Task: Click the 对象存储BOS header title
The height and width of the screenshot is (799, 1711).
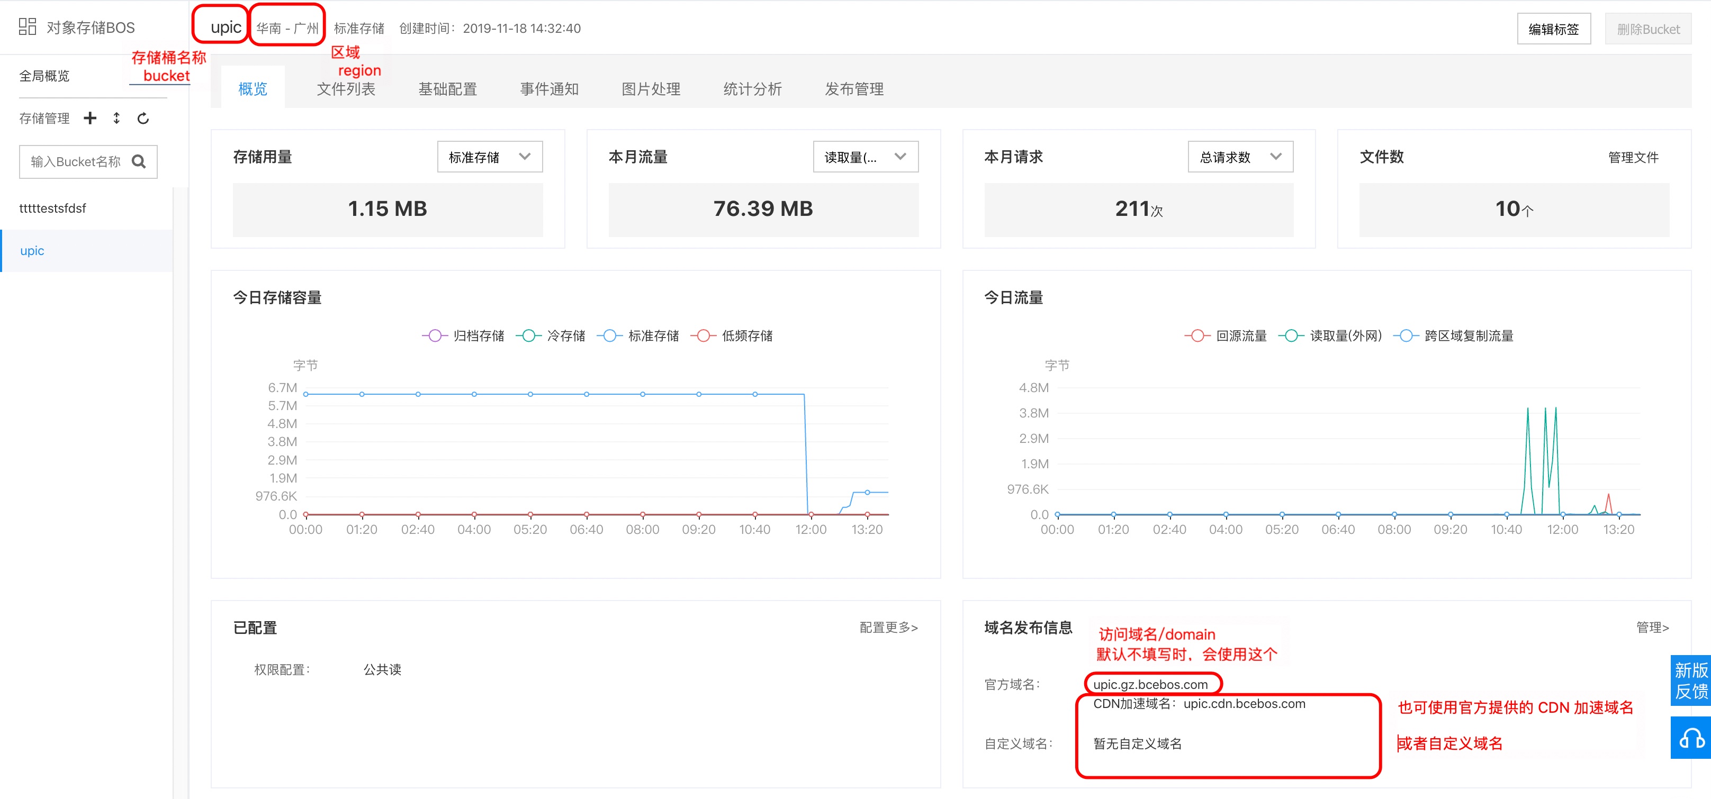Action: [91, 27]
